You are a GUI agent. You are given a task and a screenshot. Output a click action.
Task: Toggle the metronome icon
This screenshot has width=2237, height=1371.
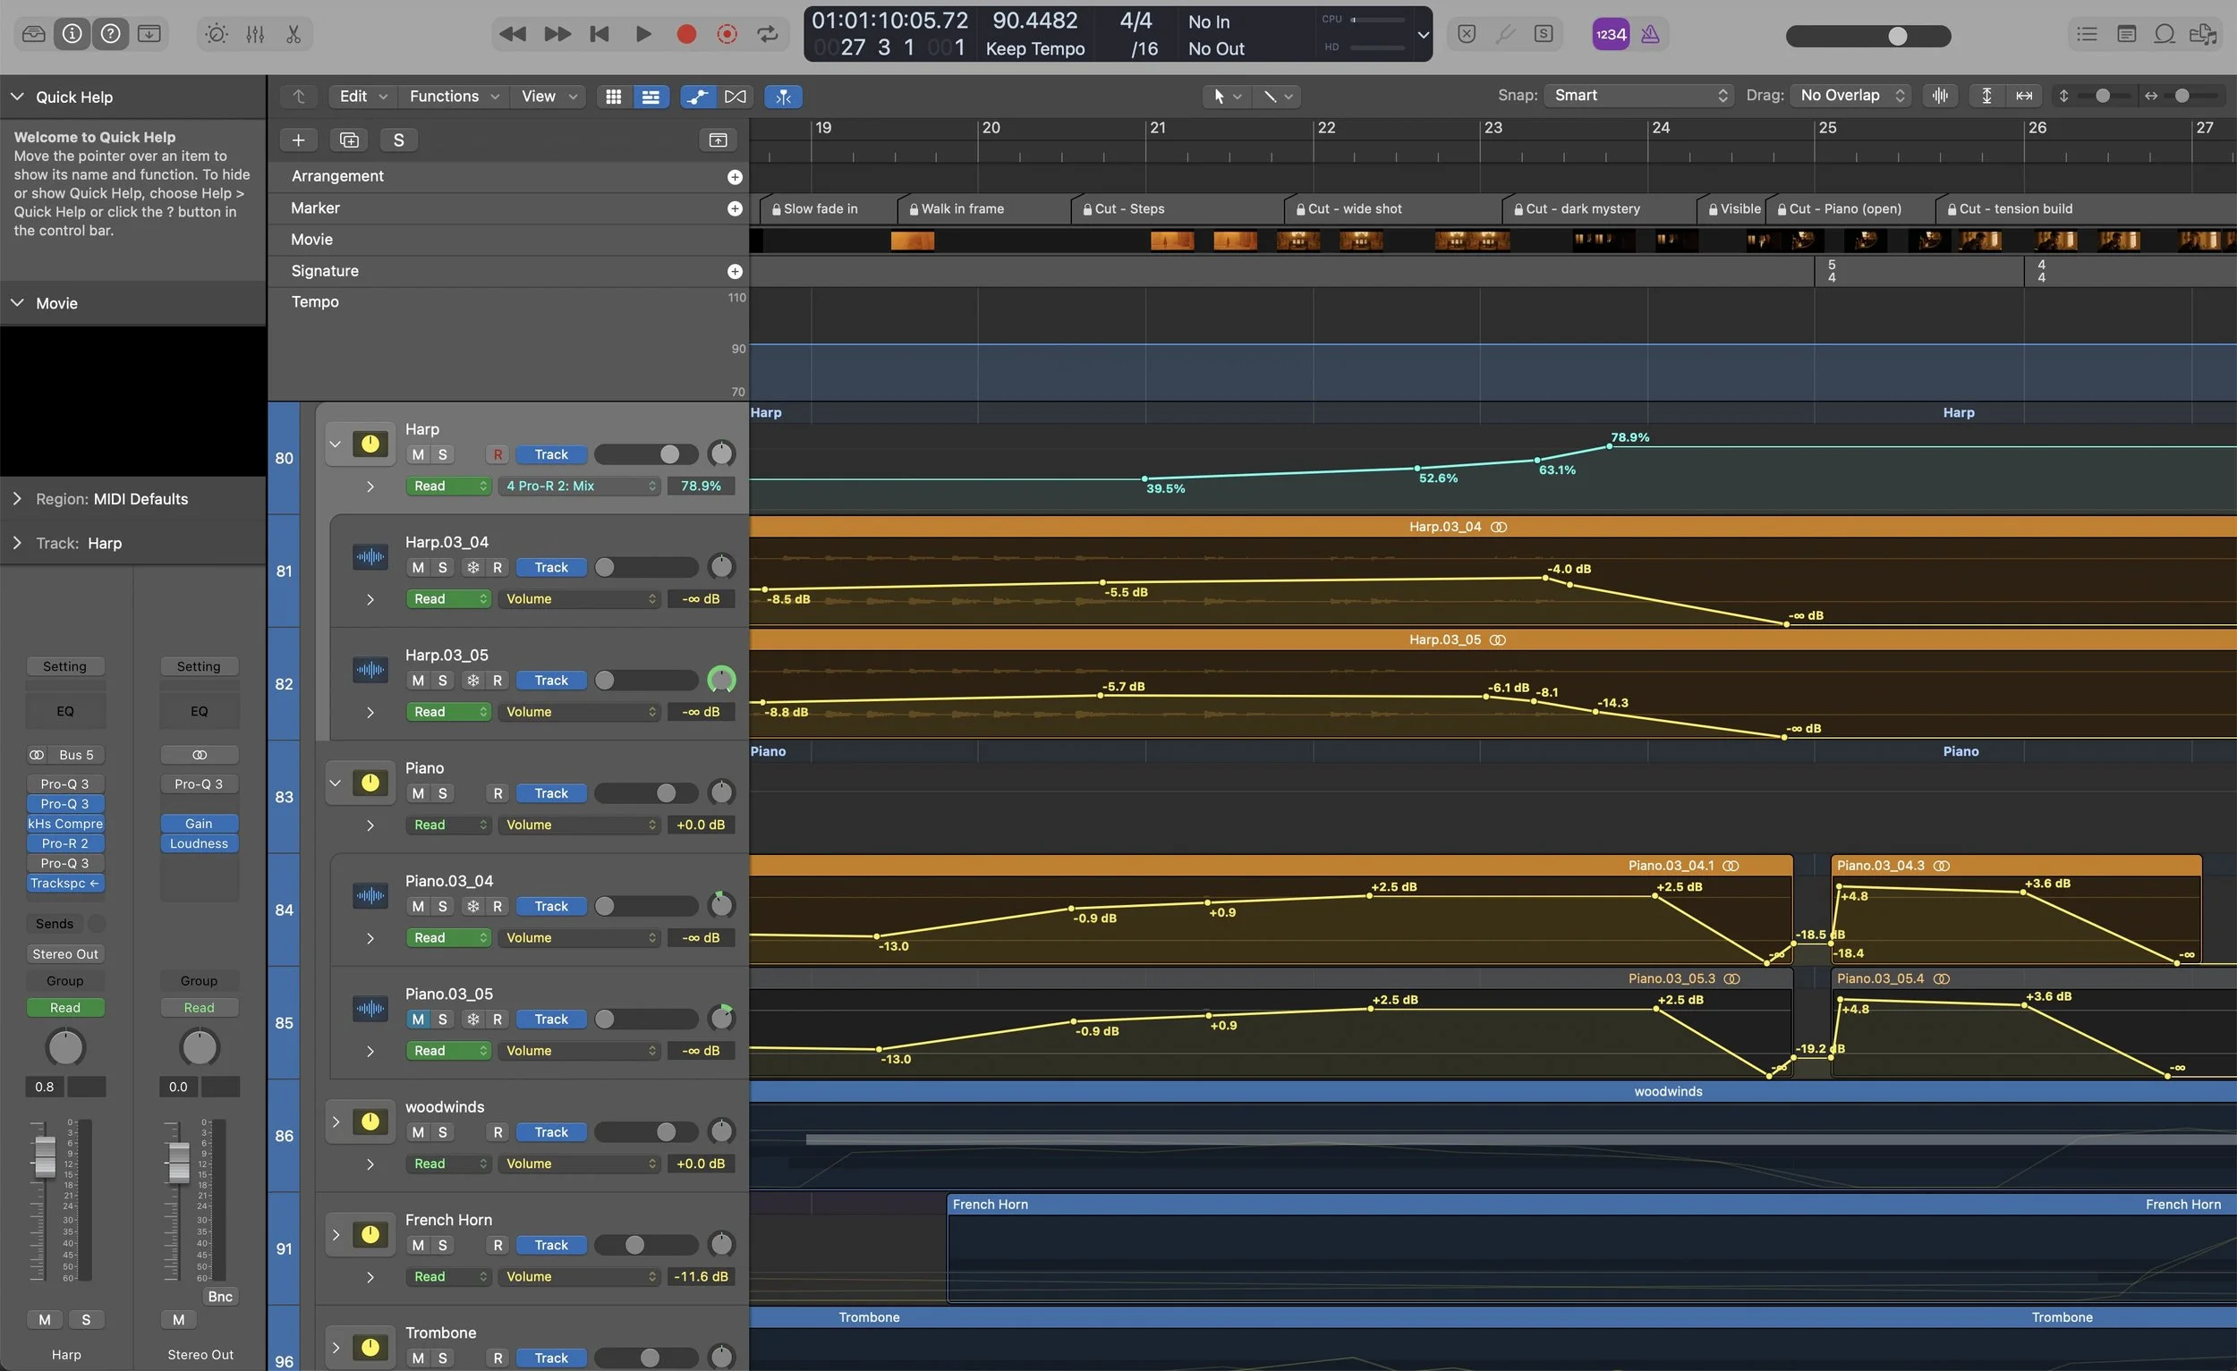(x=1650, y=35)
